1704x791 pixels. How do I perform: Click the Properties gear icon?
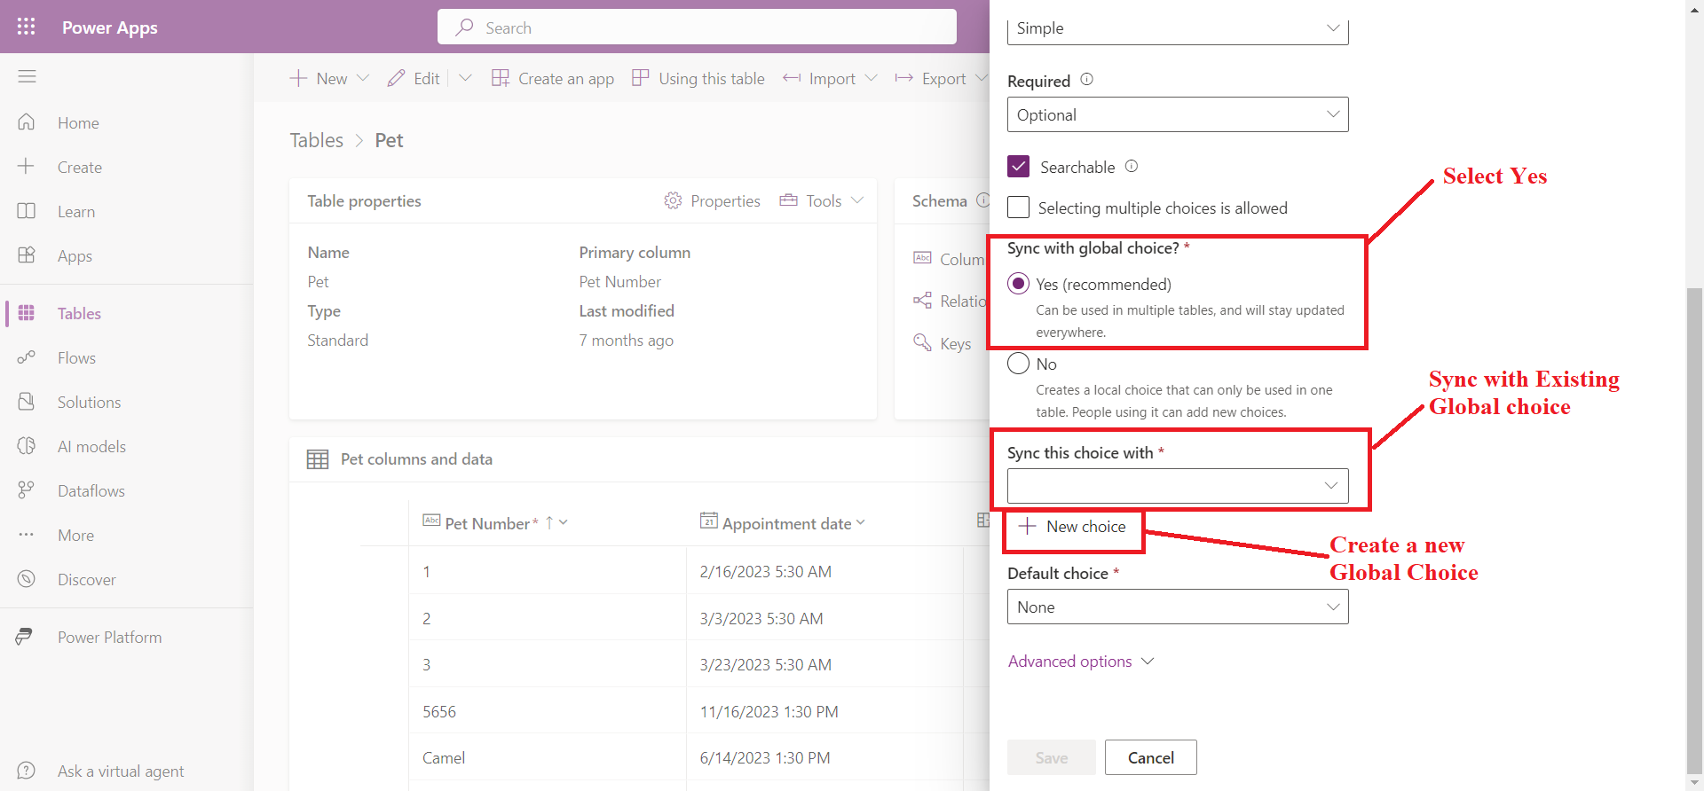click(673, 201)
